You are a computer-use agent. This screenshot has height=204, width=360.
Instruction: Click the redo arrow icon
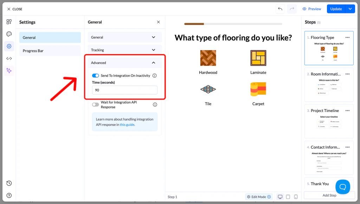(x=292, y=9)
